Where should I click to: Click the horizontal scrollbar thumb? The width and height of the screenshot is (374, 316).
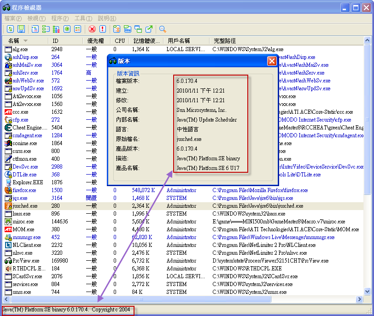click(x=141, y=299)
